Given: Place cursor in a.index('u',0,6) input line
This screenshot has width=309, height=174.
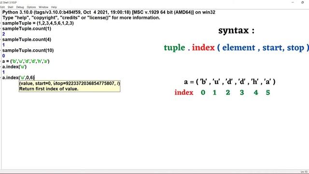Looking at the screenshot, I should [x=18, y=77].
